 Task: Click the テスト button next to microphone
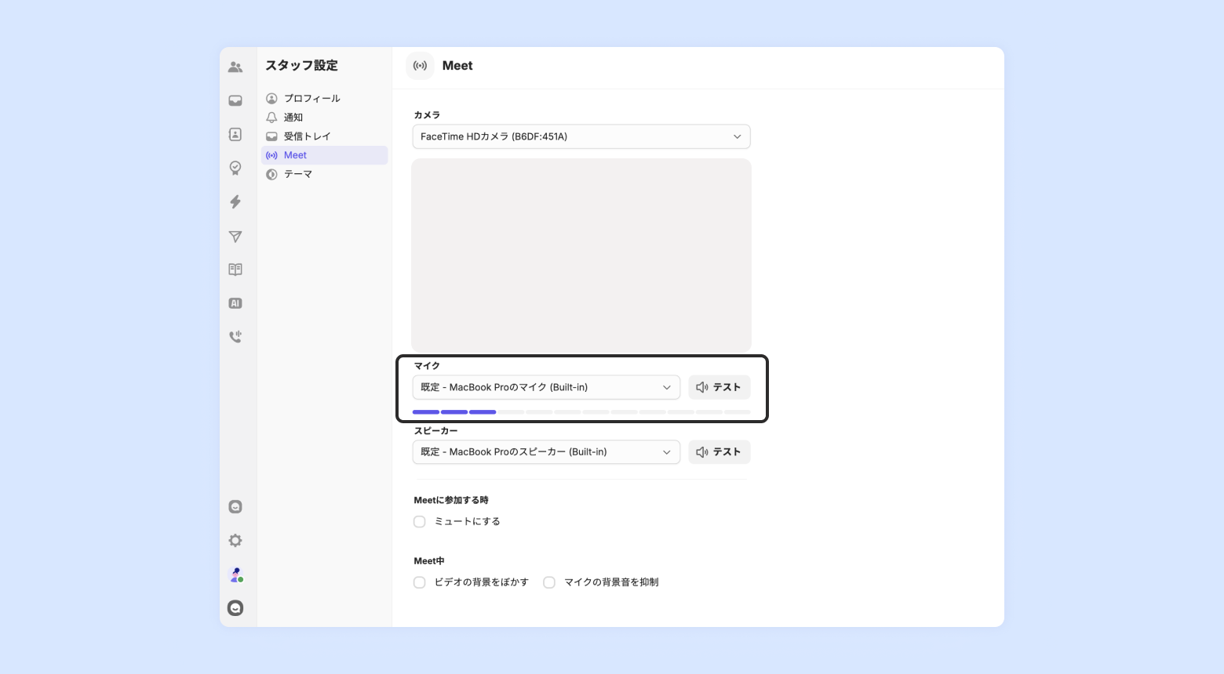[x=719, y=387]
